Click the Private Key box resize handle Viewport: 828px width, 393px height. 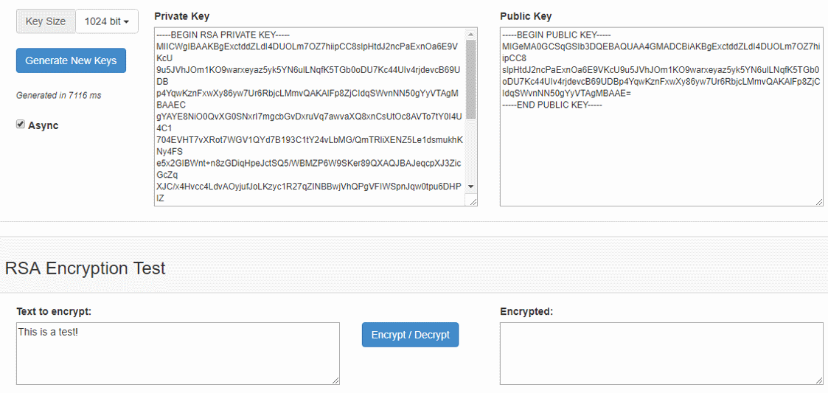pyautogui.click(x=473, y=201)
